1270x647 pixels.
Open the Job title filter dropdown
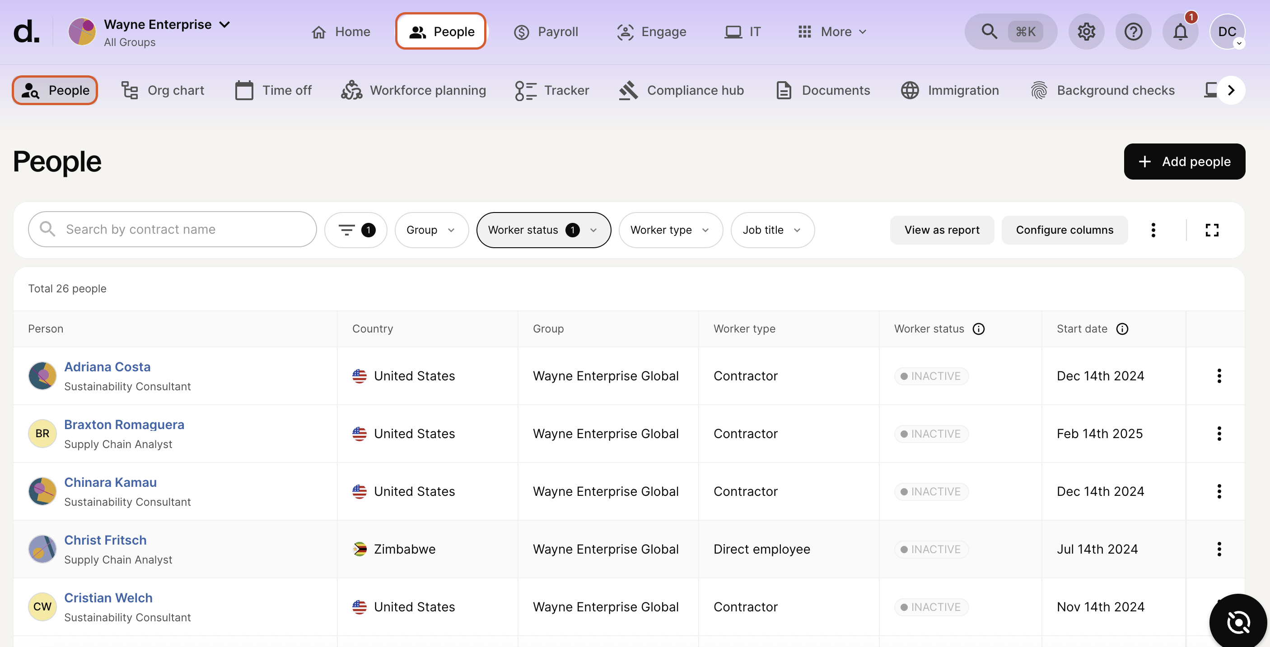point(772,230)
